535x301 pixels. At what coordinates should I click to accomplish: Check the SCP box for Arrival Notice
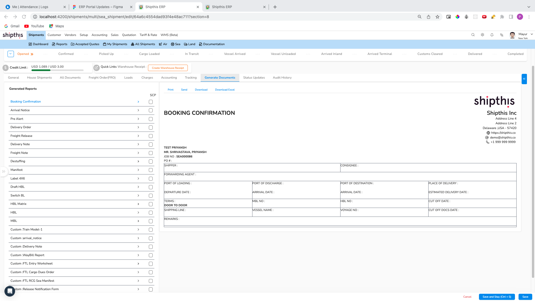coord(151,110)
